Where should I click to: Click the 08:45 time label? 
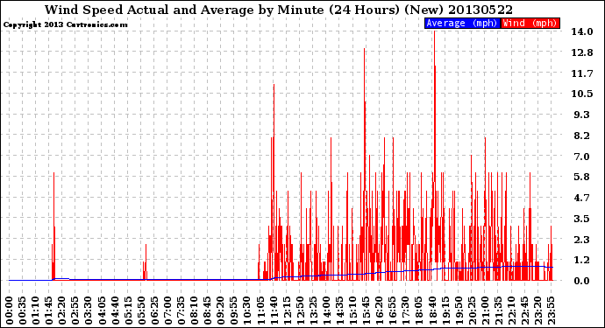tap(208, 311)
